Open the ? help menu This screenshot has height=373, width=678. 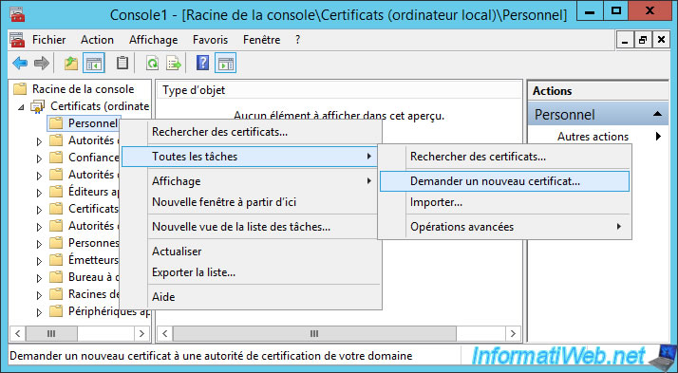(297, 40)
